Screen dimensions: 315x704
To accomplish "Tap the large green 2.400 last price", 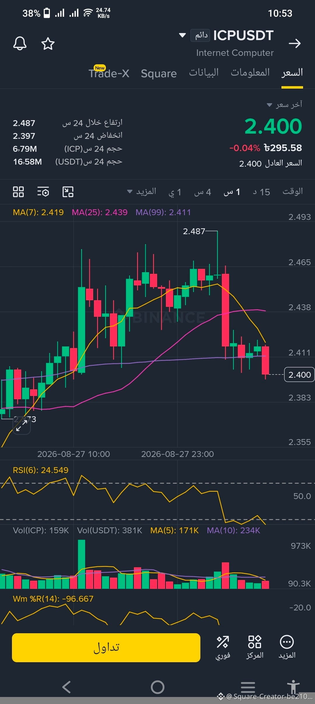I will point(273,126).
